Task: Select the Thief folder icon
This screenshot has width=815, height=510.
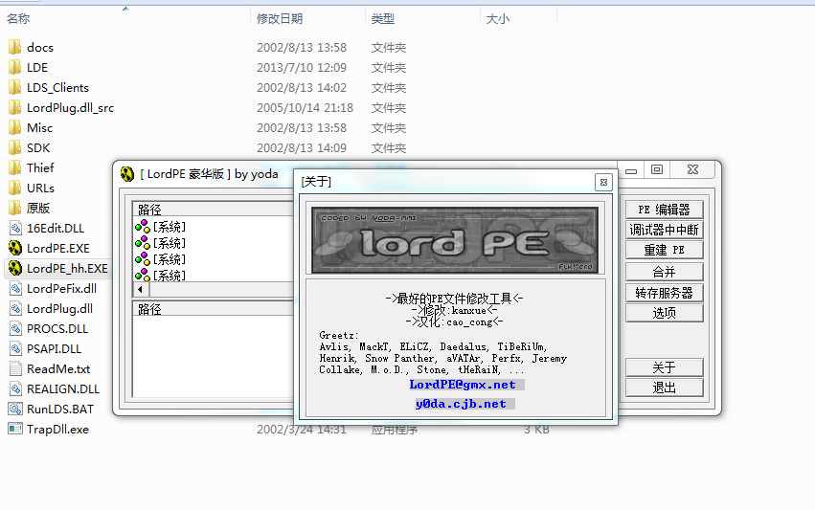Action: (x=15, y=167)
